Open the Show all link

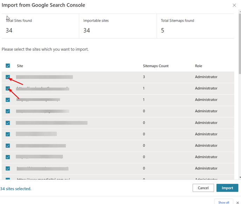223,202
